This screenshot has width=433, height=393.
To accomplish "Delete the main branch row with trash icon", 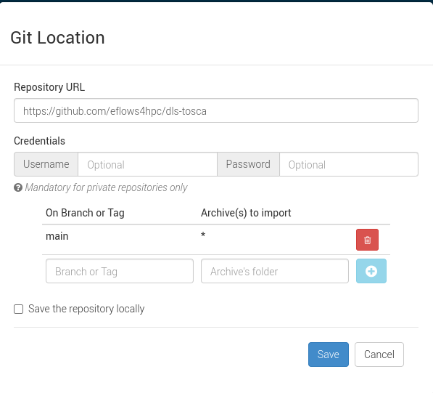I will [367, 240].
